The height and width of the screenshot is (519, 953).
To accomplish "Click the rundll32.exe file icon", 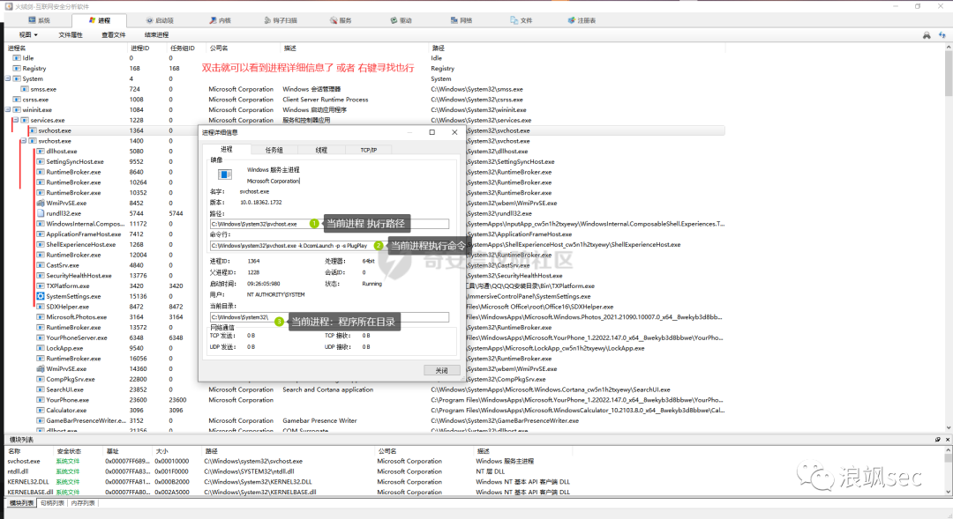I will [41, 213].
